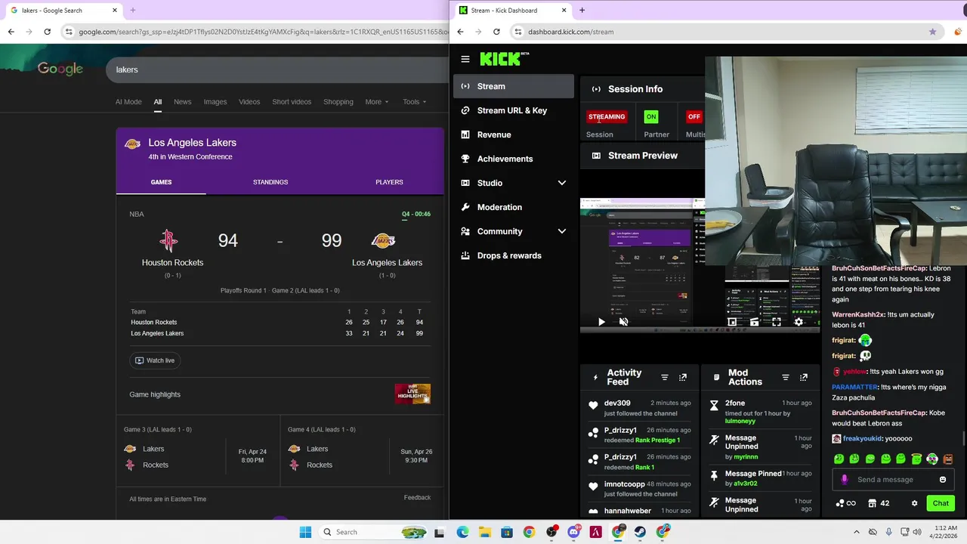This screenshot has width=967, height=544.
Task: Click a1v3r02 moderator name
Action: tap(746, 484)
